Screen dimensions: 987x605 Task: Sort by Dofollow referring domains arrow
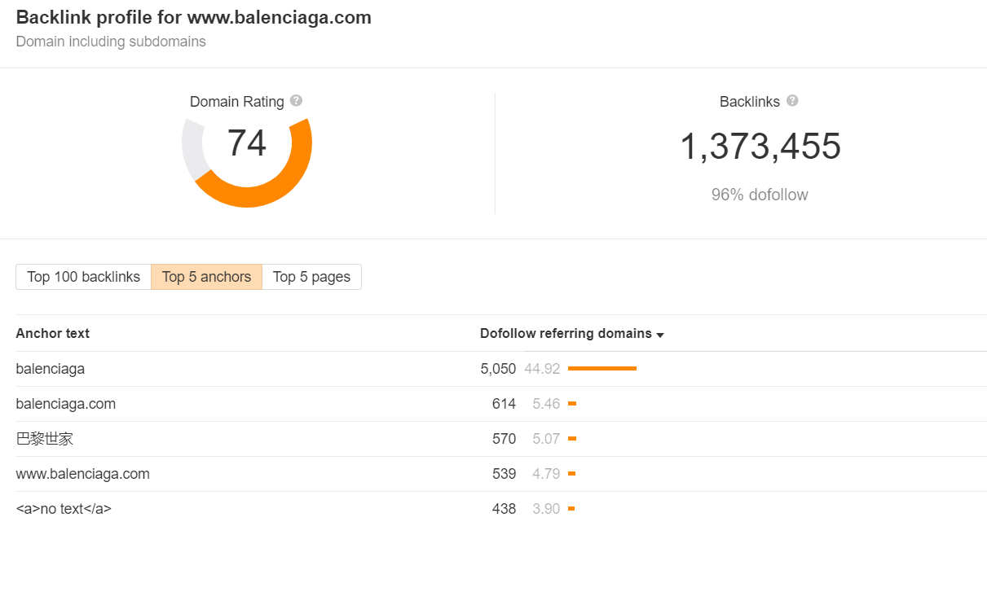coord(660,335)
